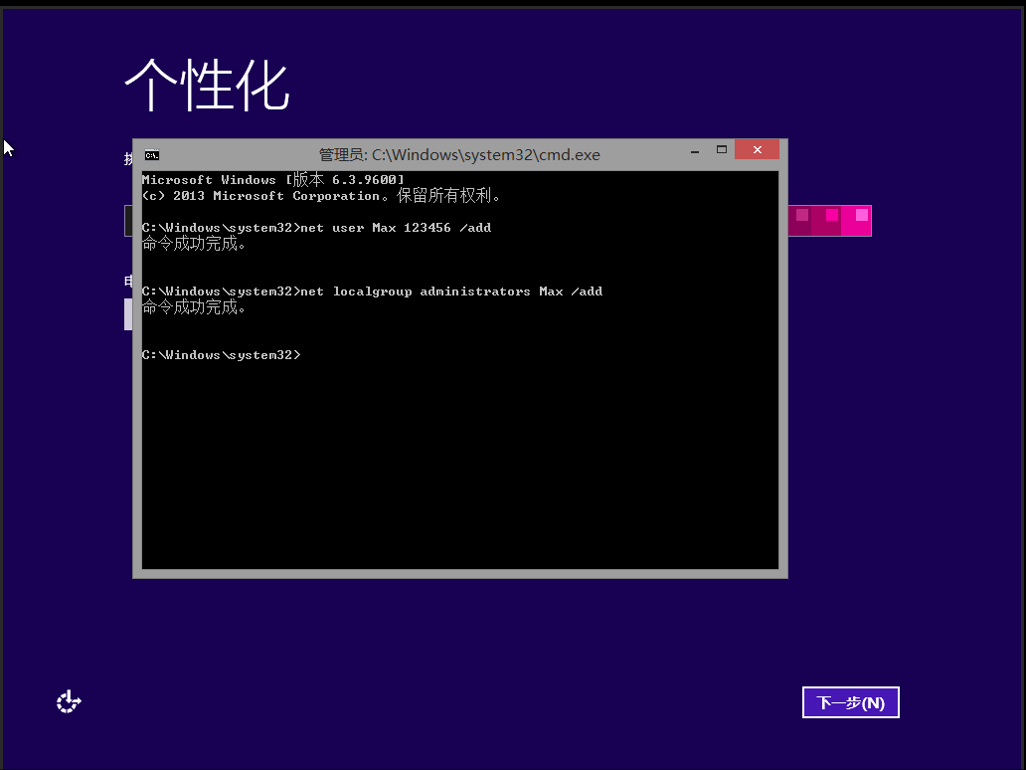Screen dimensions: 1026x770
Task: Open the cmd.exe system menu icon
Action: pyautogui.click(x=151, y=154)
